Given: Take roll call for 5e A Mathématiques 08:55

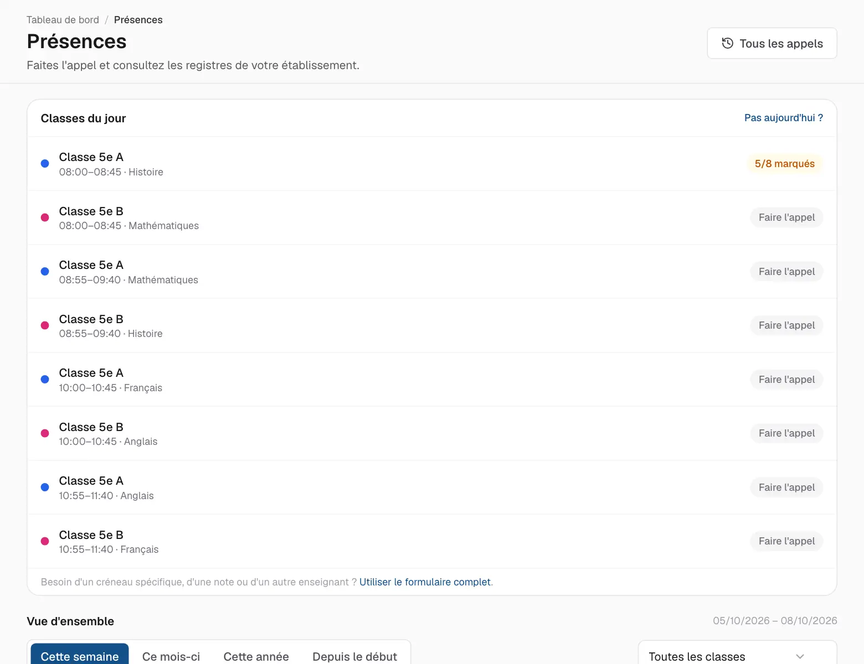Looking at the screenshot, I should [x=786, y=272].
